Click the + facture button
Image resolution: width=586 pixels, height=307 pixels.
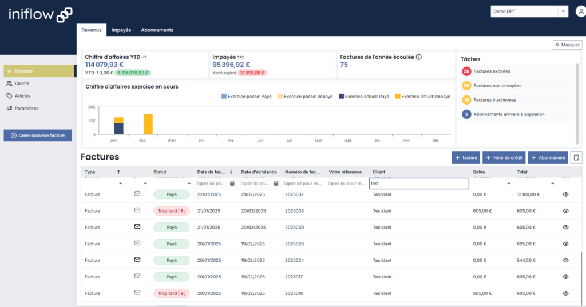466,158
